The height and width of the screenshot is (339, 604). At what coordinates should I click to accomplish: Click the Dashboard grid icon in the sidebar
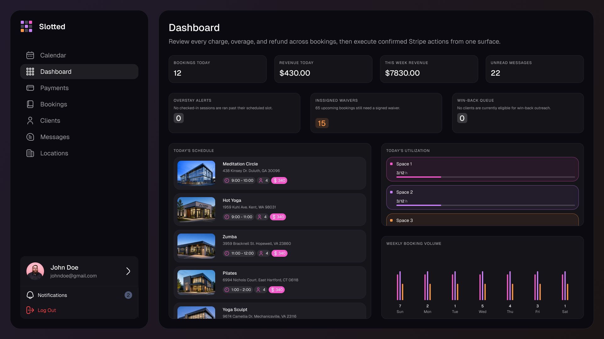(x=30, y=72)
